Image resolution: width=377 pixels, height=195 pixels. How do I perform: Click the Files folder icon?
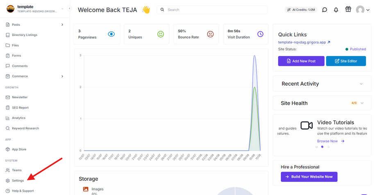point(8,45)
